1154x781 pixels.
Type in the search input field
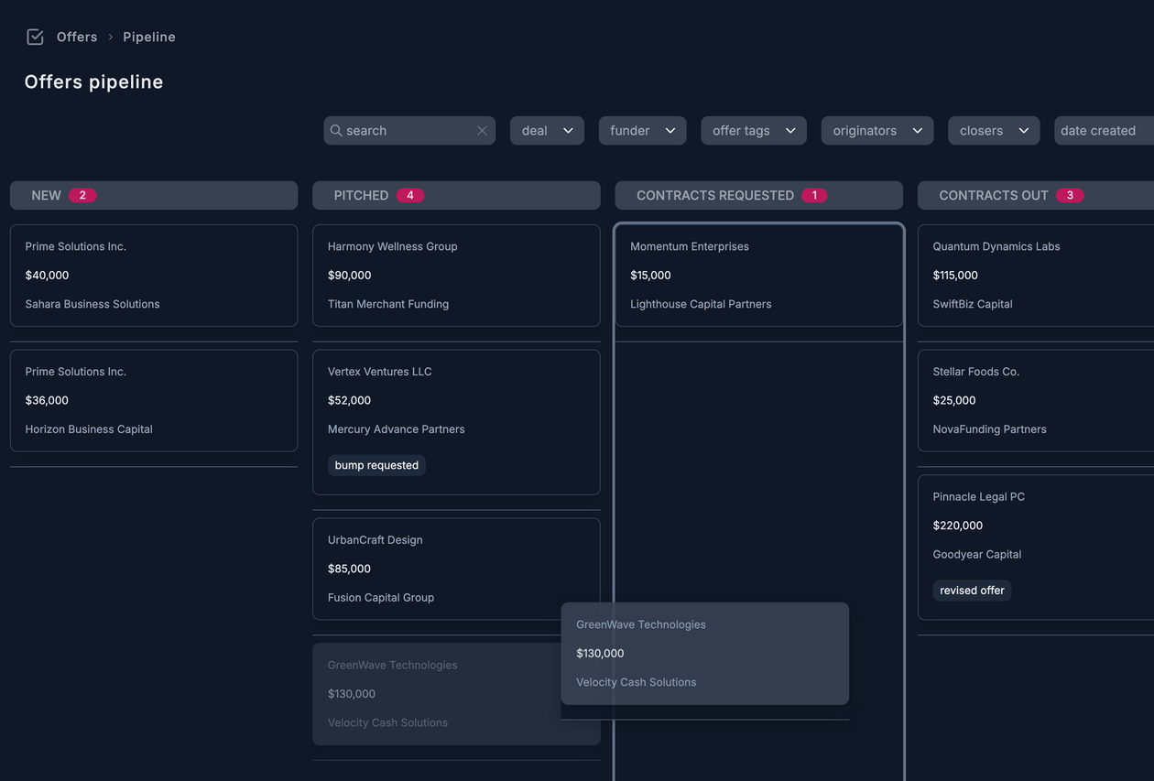point(408,131)
